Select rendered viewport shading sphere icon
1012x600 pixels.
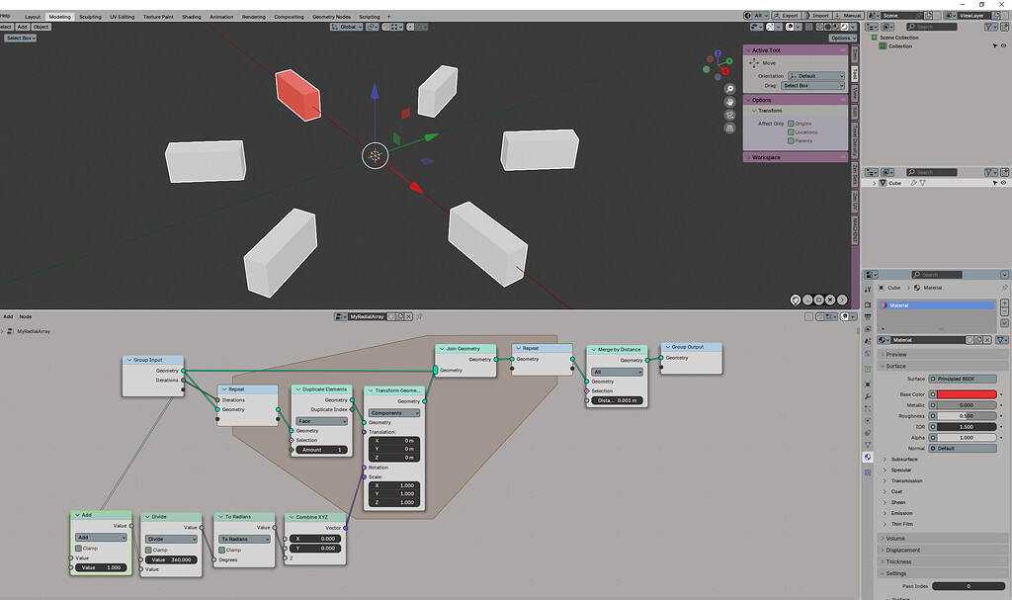(x=845, y=27)
